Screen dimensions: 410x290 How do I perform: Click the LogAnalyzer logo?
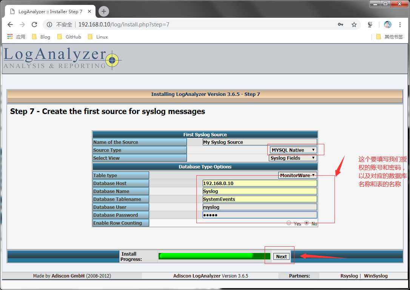pyautogui.click(x=62, y=58)
